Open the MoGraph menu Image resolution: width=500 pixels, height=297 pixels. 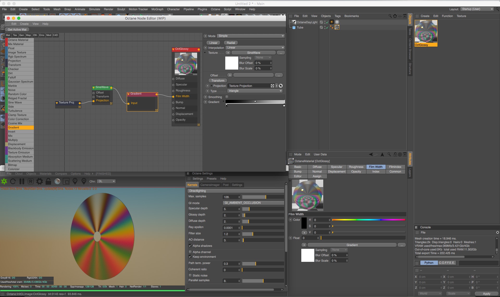[157, 9]
